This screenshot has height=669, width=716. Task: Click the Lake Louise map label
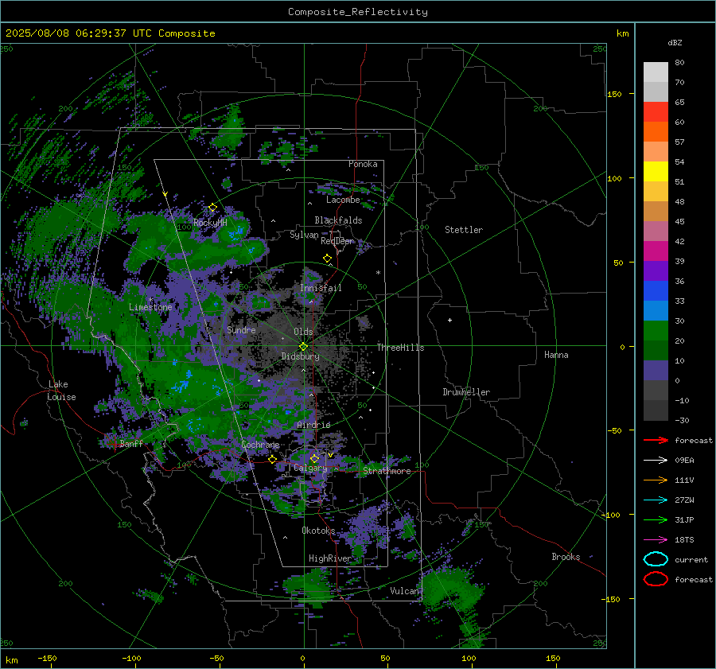pyautogui.click(x=61, y=391)
